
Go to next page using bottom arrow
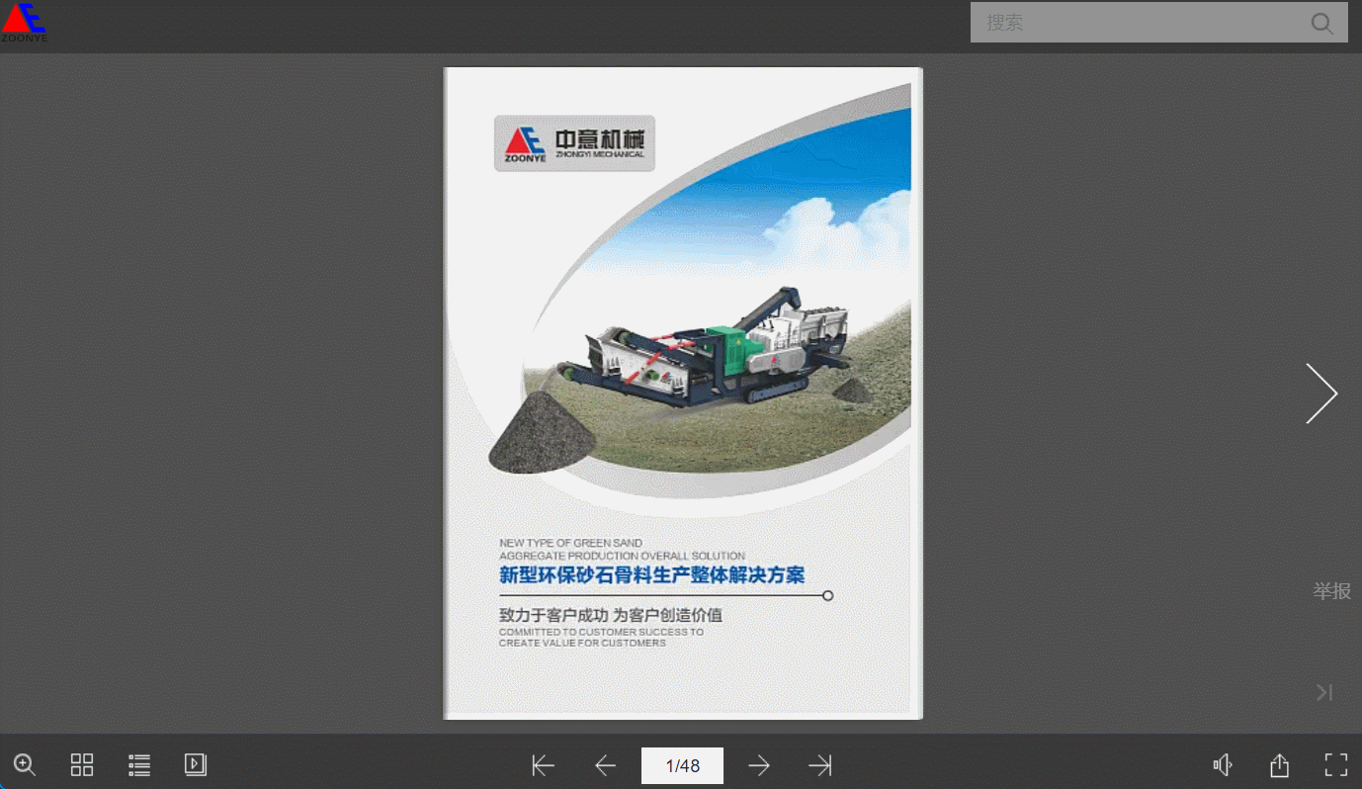point(758,765)
